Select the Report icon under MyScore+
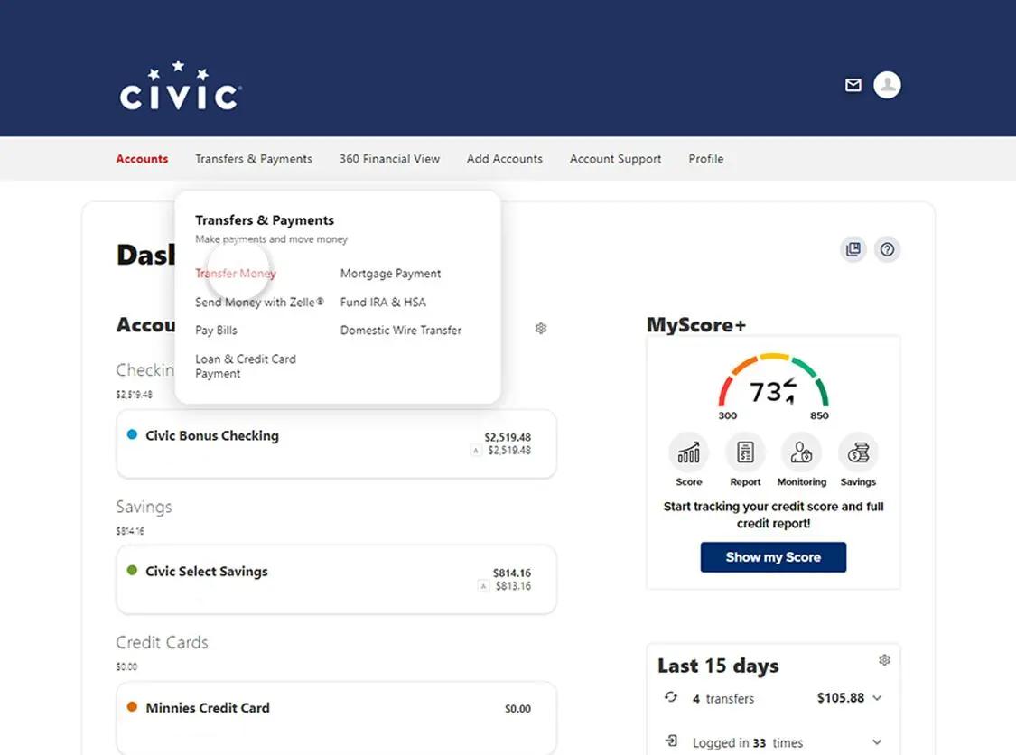1016x755 pixels. tap(745, 453)
